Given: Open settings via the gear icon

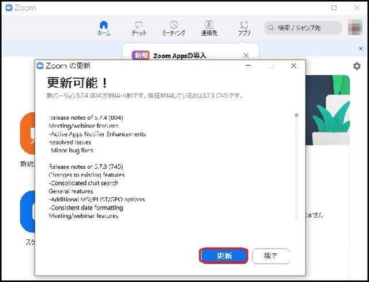Looking at the screenshot, I should [357, 66].
